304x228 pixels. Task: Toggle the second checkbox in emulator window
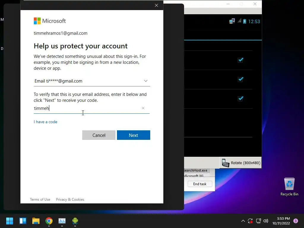pyautogui.click(x=240, y=79)
